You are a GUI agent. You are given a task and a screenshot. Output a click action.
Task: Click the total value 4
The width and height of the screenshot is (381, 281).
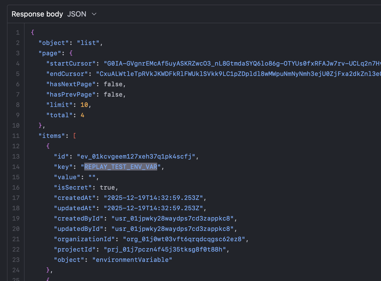82,115
